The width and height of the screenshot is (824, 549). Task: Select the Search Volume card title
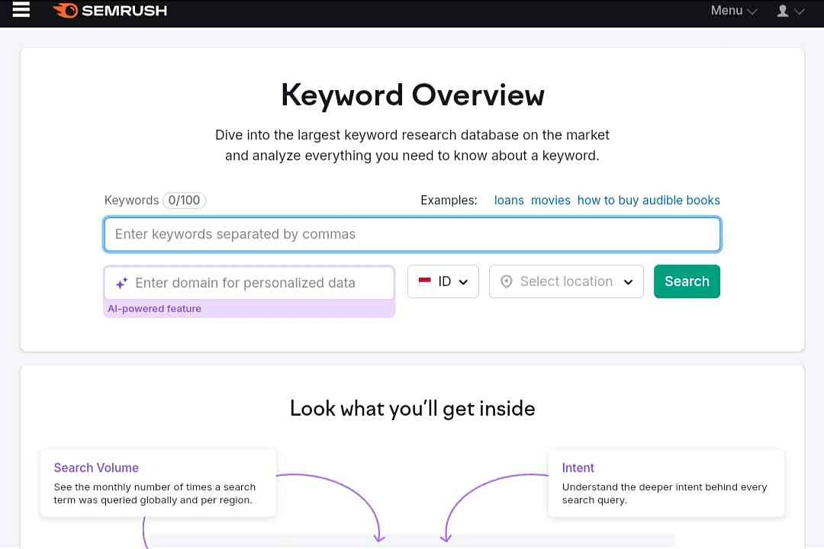[96, 467]
